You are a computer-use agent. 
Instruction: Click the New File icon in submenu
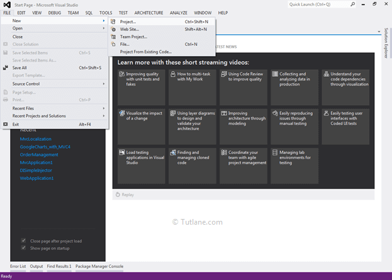(x=113, y=44)
